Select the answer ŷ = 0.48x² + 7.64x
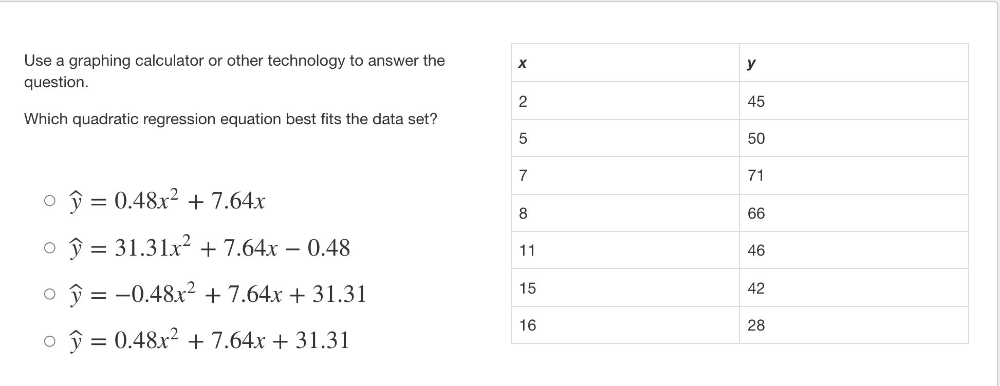The width and height of the screenshot is (1000, 386). tap(49, 201)
